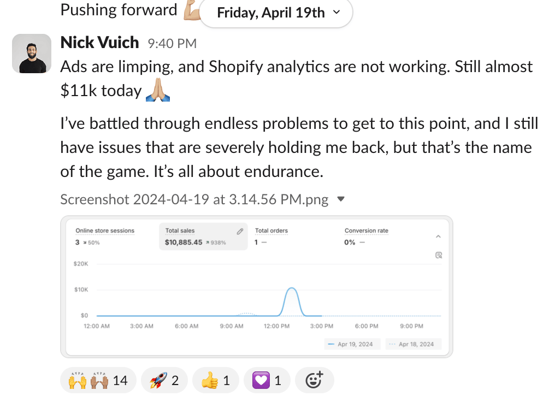Toggle the thumbs up reaction
555x402 pixels.
pyautogui.click(x=215, y=380)
